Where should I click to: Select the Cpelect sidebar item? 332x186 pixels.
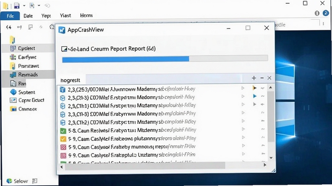pyautogui.click(x=28, y=48)
